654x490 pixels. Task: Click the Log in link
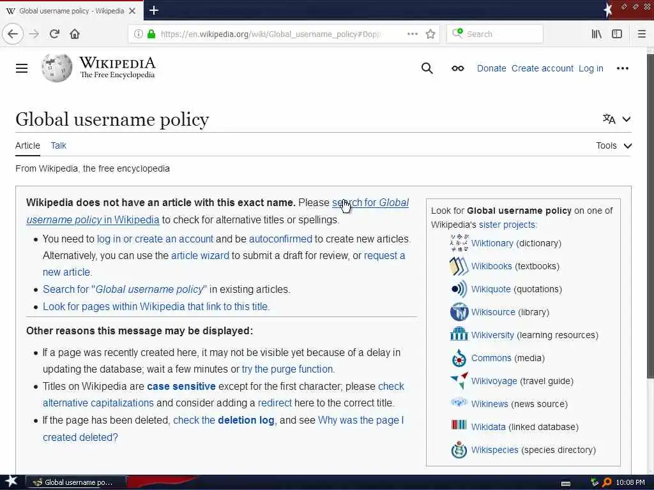(x=591, y=68)
